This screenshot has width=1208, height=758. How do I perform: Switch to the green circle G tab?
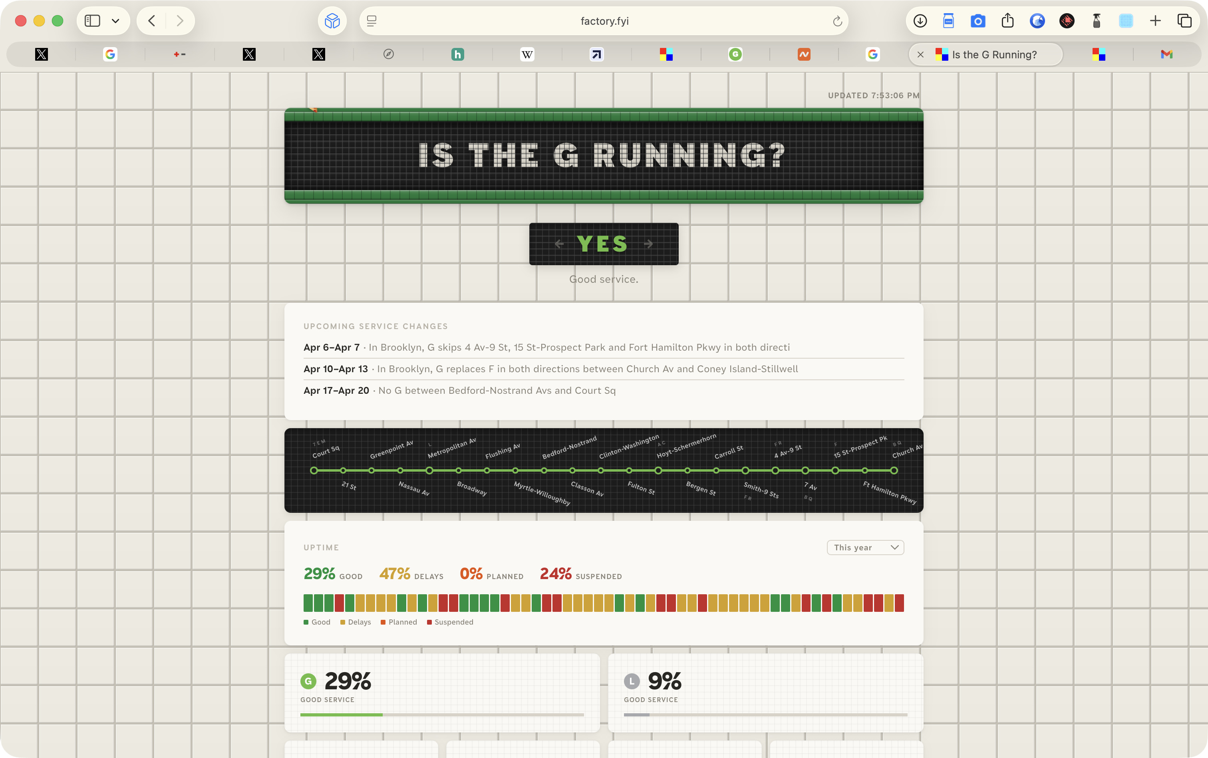click(735, 54)
